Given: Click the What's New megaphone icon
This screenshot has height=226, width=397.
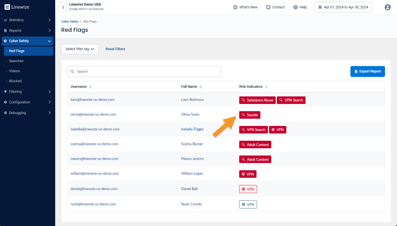Looking at the screenshot, I should coord(235,7).
